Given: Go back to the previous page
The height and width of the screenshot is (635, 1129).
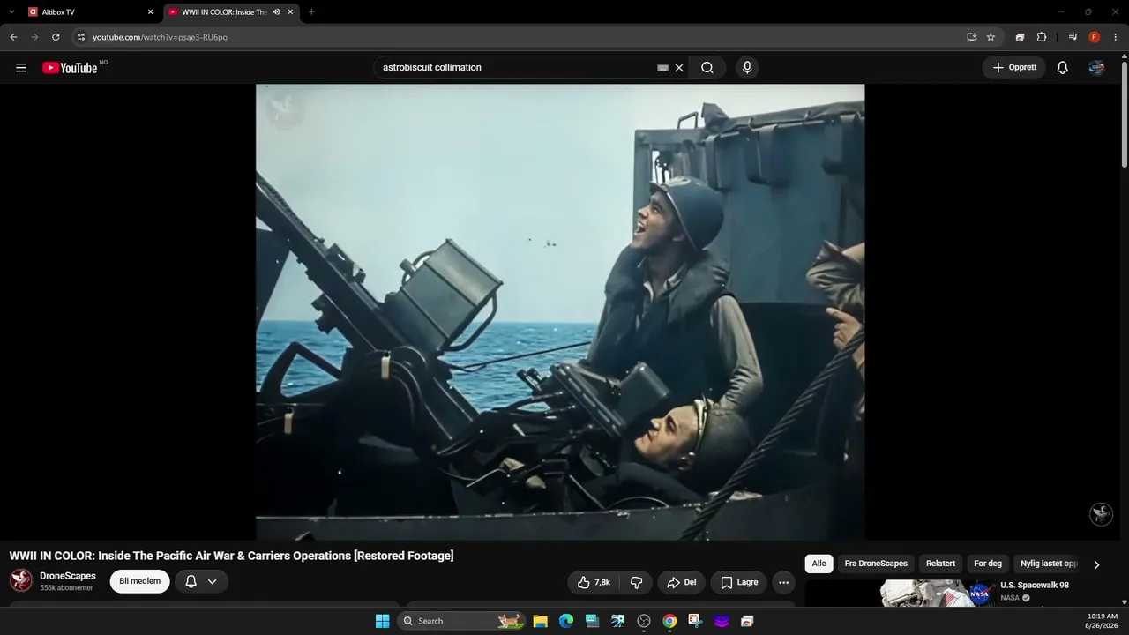Looking at the screenshot, I should click(x=13, y=37).
